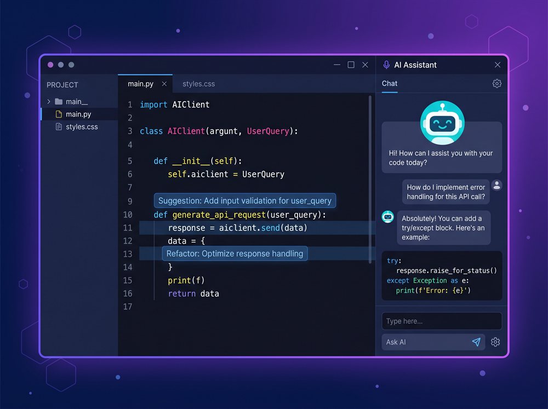Image resolution: width=548 pixels, height=409 pixels.
Task: Click 'print(f)' on line 15
Action: 186,280
